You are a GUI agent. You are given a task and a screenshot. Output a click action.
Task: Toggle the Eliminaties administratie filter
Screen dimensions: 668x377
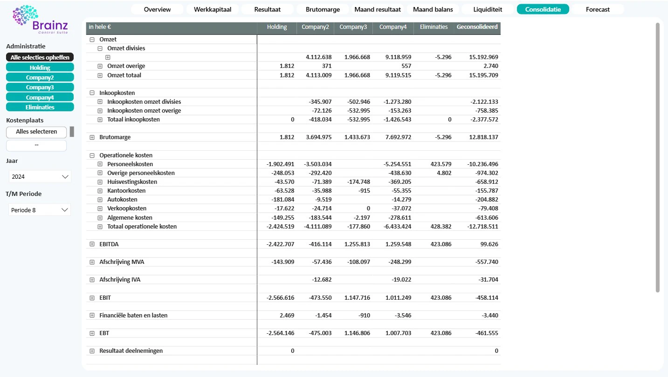point(40,107)
